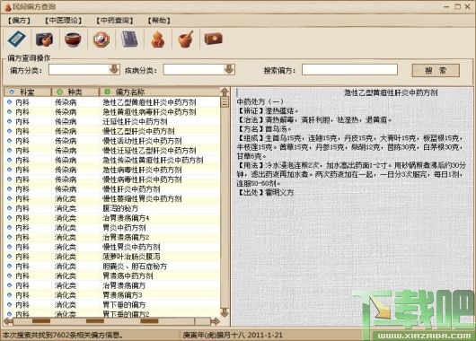Select row 菠萝叶治肠炎腹泻
The height and width of the screenshot is (341, 476).
(111, 257)
